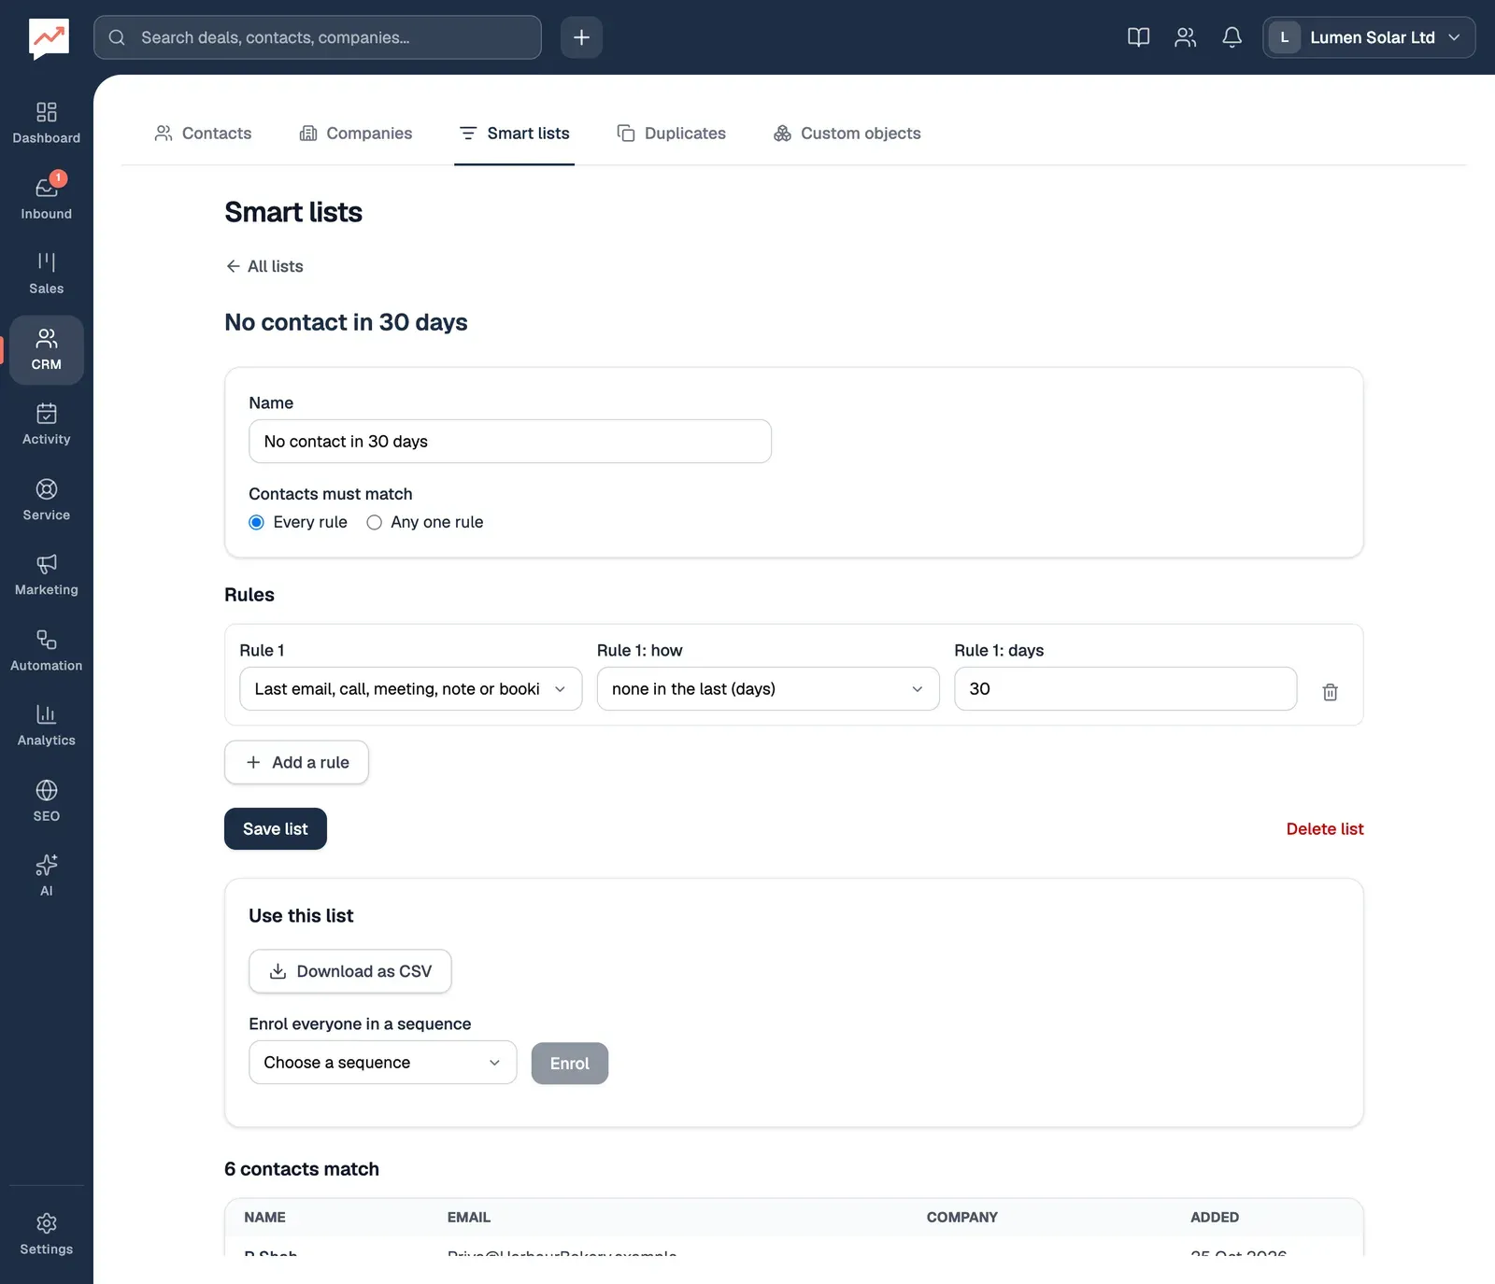Switch to the Companies tab

356,134
